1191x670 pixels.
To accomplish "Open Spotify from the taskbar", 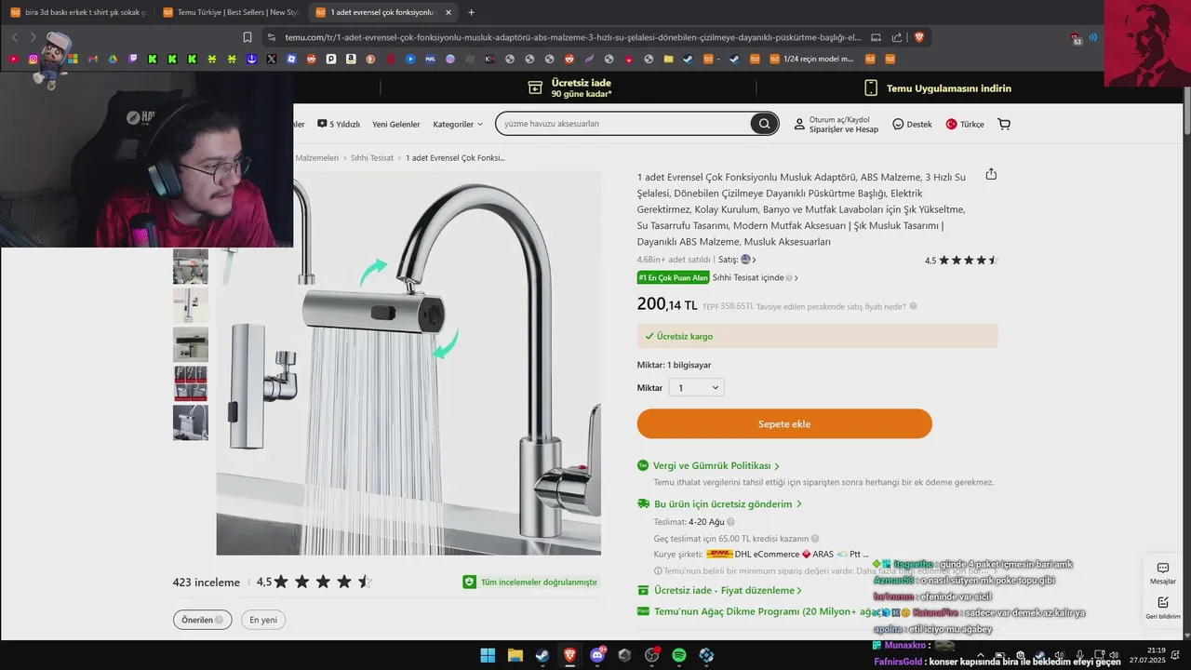I will point(679,655).
